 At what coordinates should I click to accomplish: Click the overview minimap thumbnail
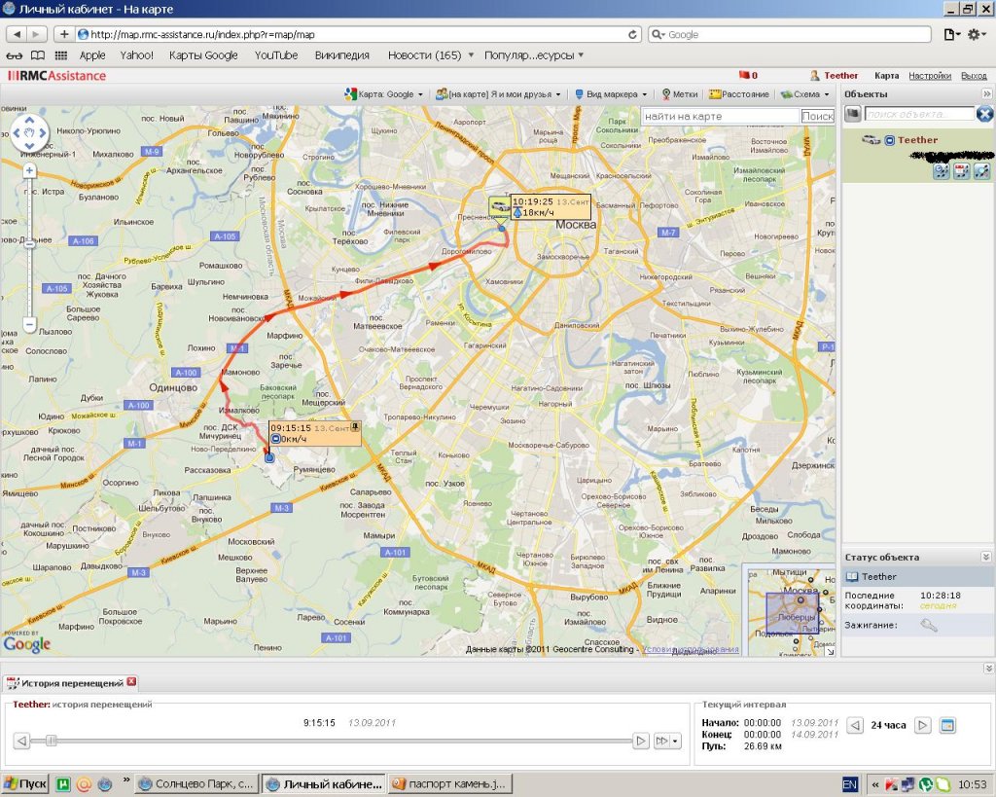[791, 611]
